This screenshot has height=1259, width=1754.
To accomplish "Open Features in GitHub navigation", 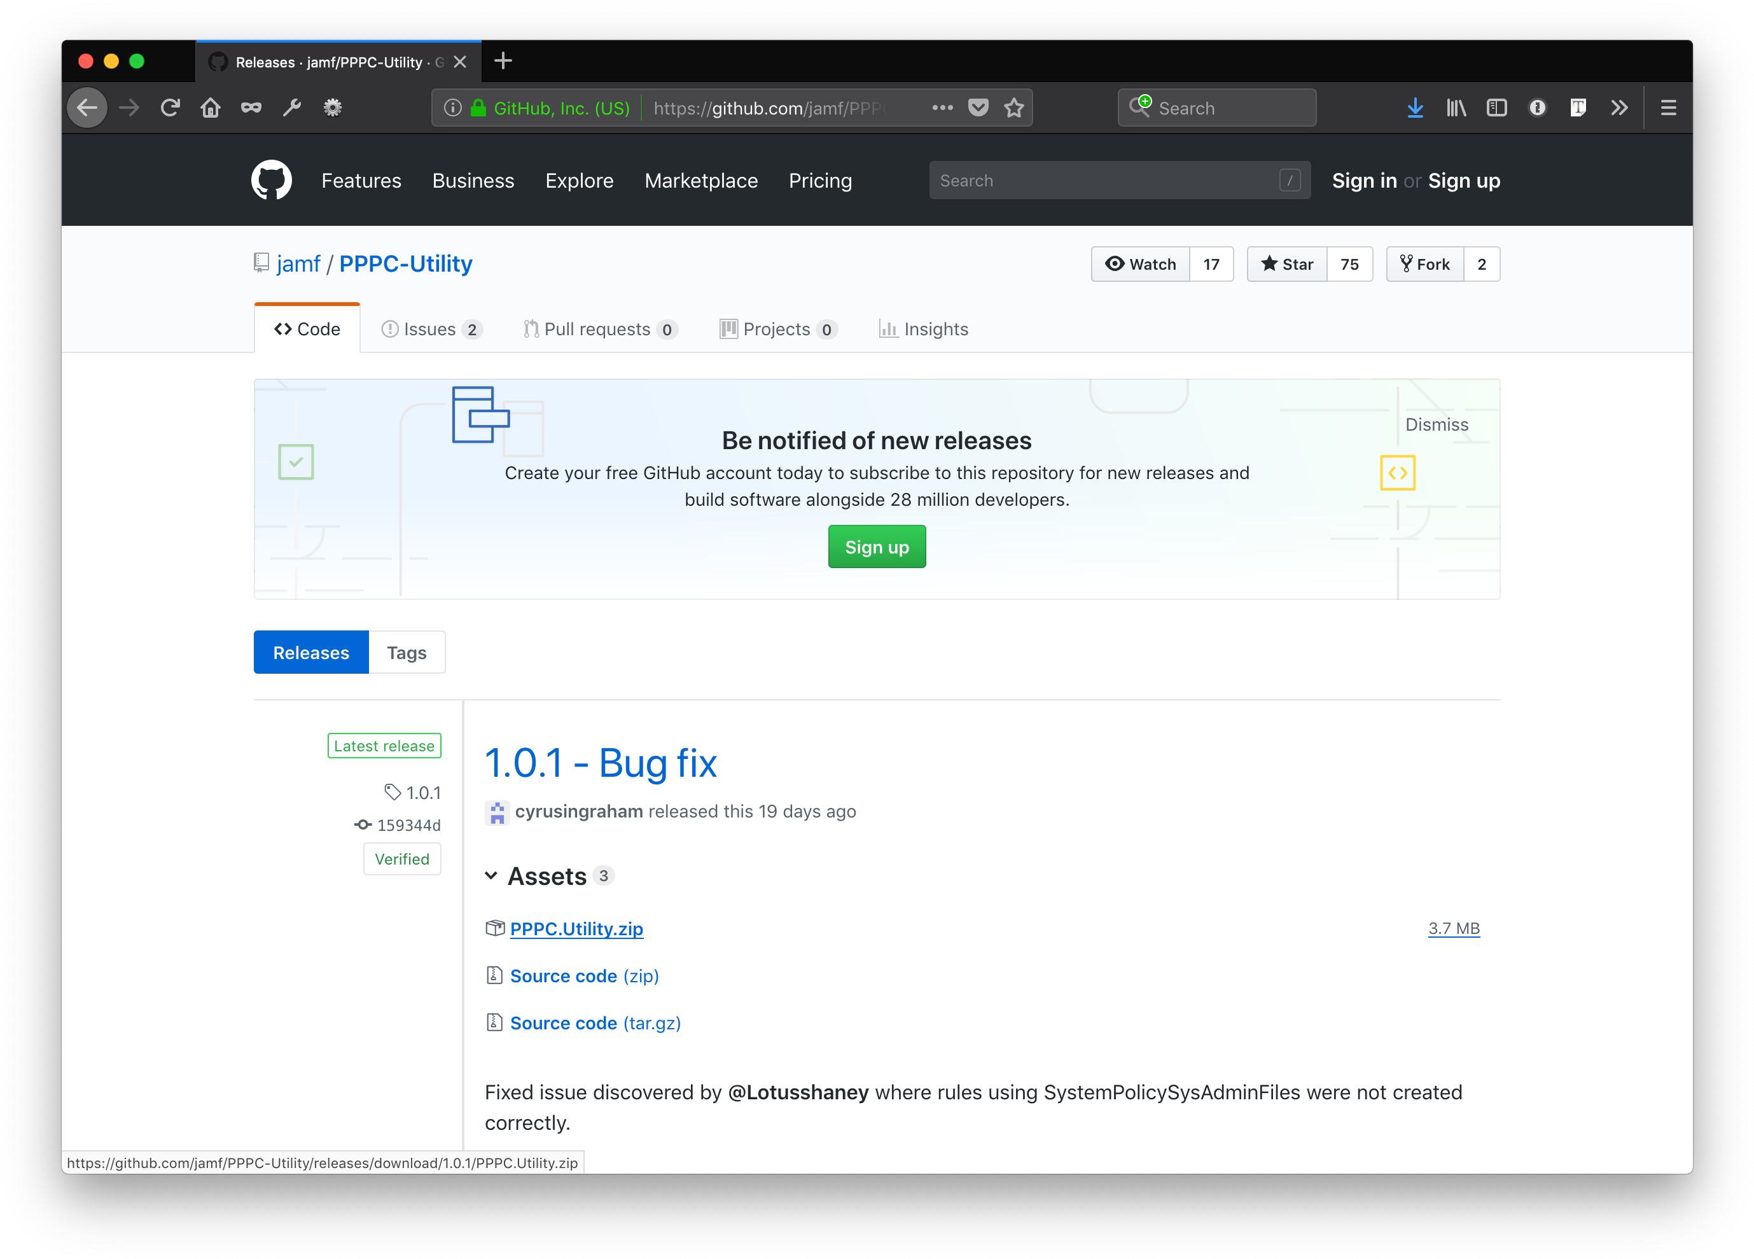I will pos(361,180).
